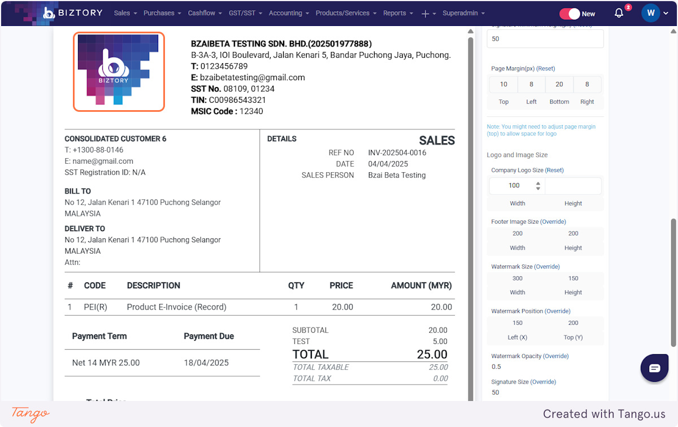Click Override for Signature Size
678x427 pixels.
tap(544, 382)
